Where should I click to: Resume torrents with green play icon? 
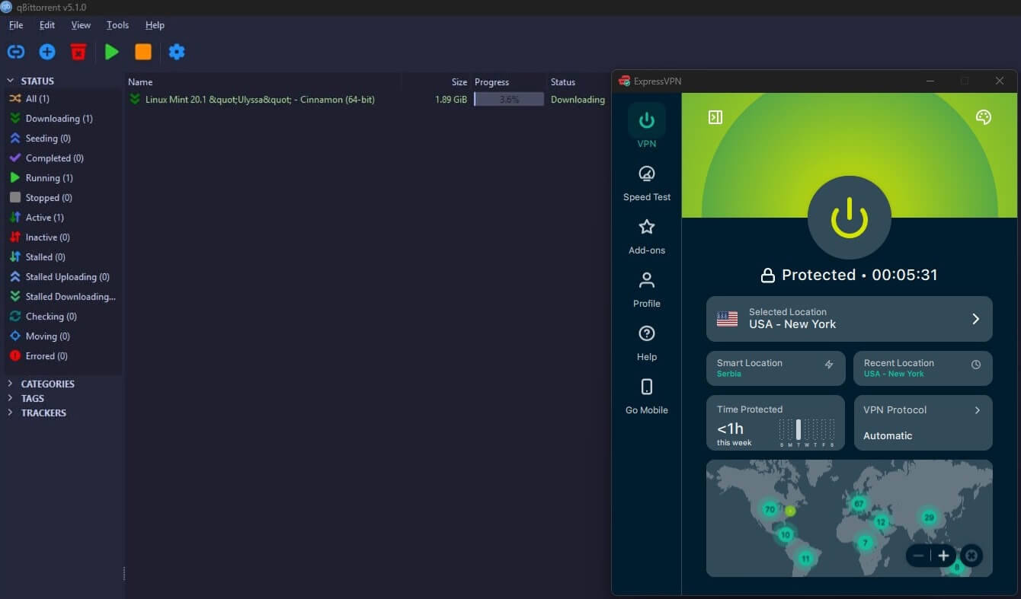coord(112,52)
